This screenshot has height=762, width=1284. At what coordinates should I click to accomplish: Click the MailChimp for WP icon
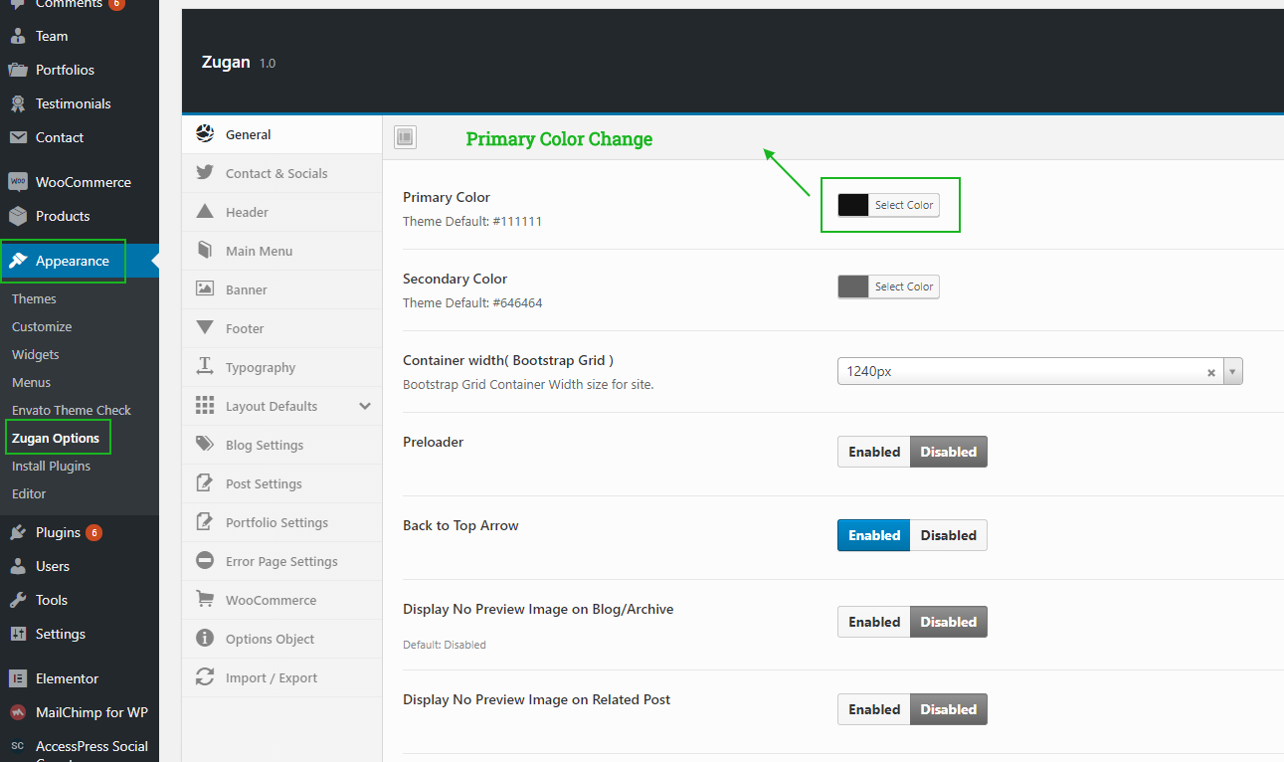pyautogui.click(x=18, y=712)
